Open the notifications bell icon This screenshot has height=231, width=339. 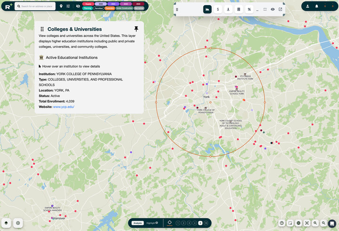pyautogui.click(x=316, y=6)
